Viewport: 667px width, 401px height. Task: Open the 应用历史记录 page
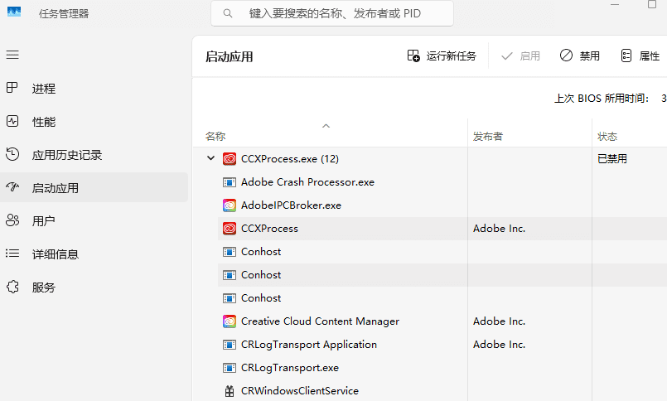(x=94, y=155)
